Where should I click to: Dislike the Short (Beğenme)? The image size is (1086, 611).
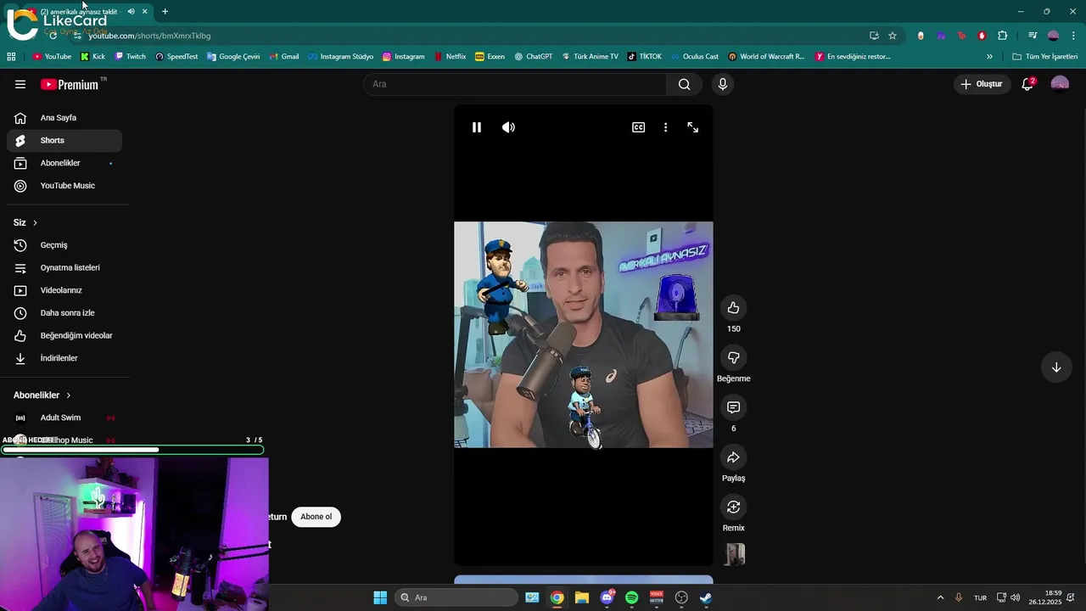point(734,357)
